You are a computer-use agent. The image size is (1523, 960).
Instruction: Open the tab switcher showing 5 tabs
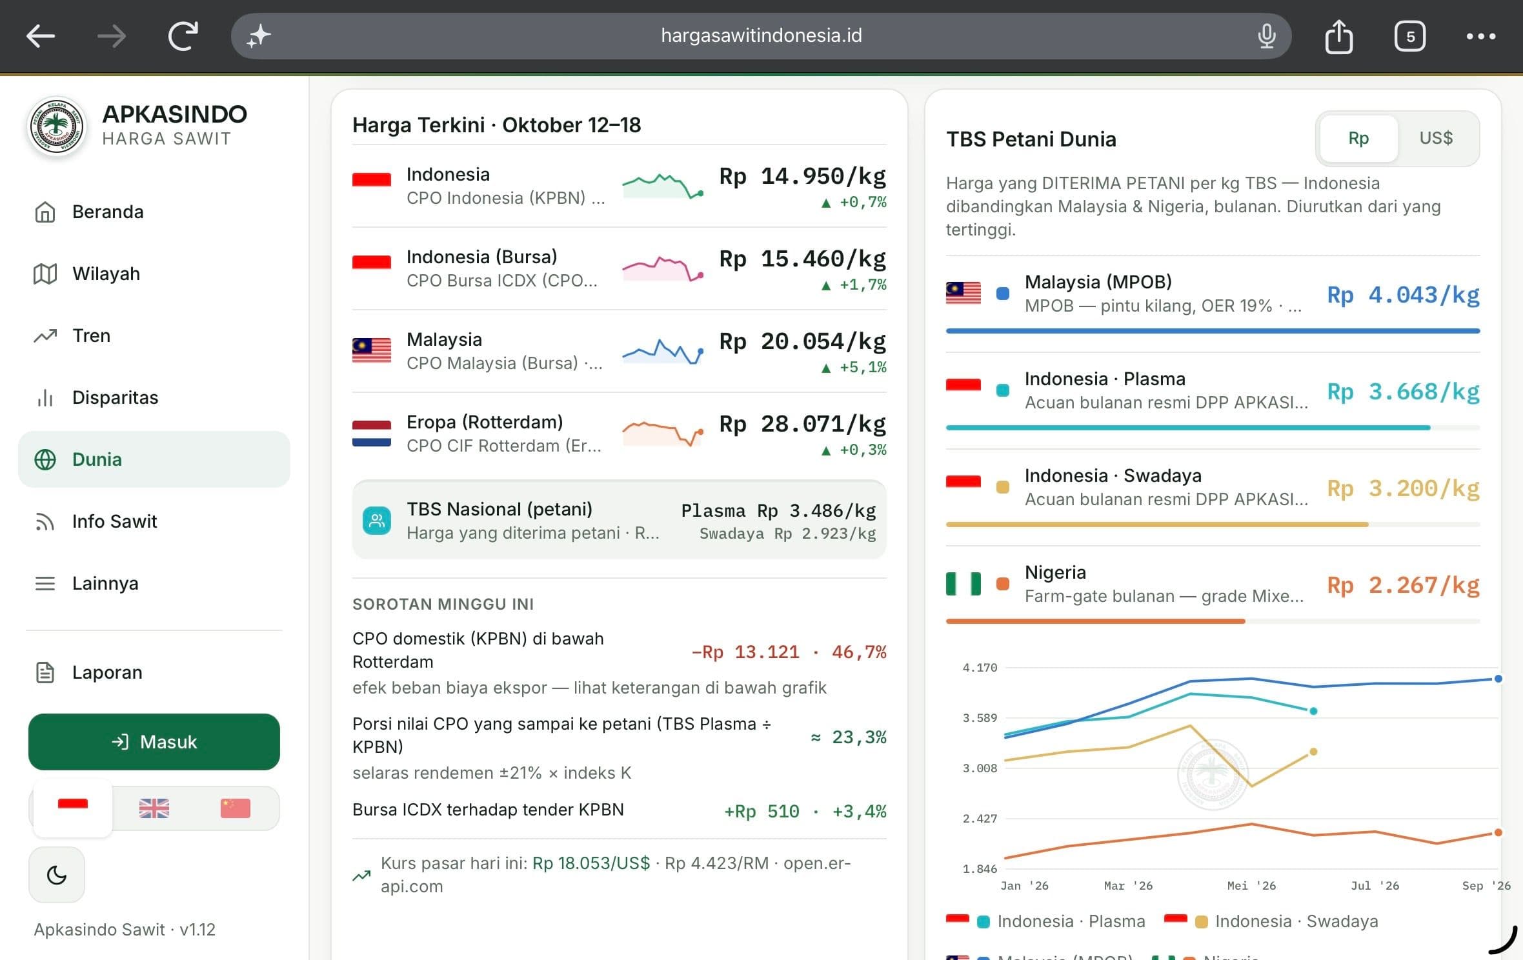tap(1410, 36)
